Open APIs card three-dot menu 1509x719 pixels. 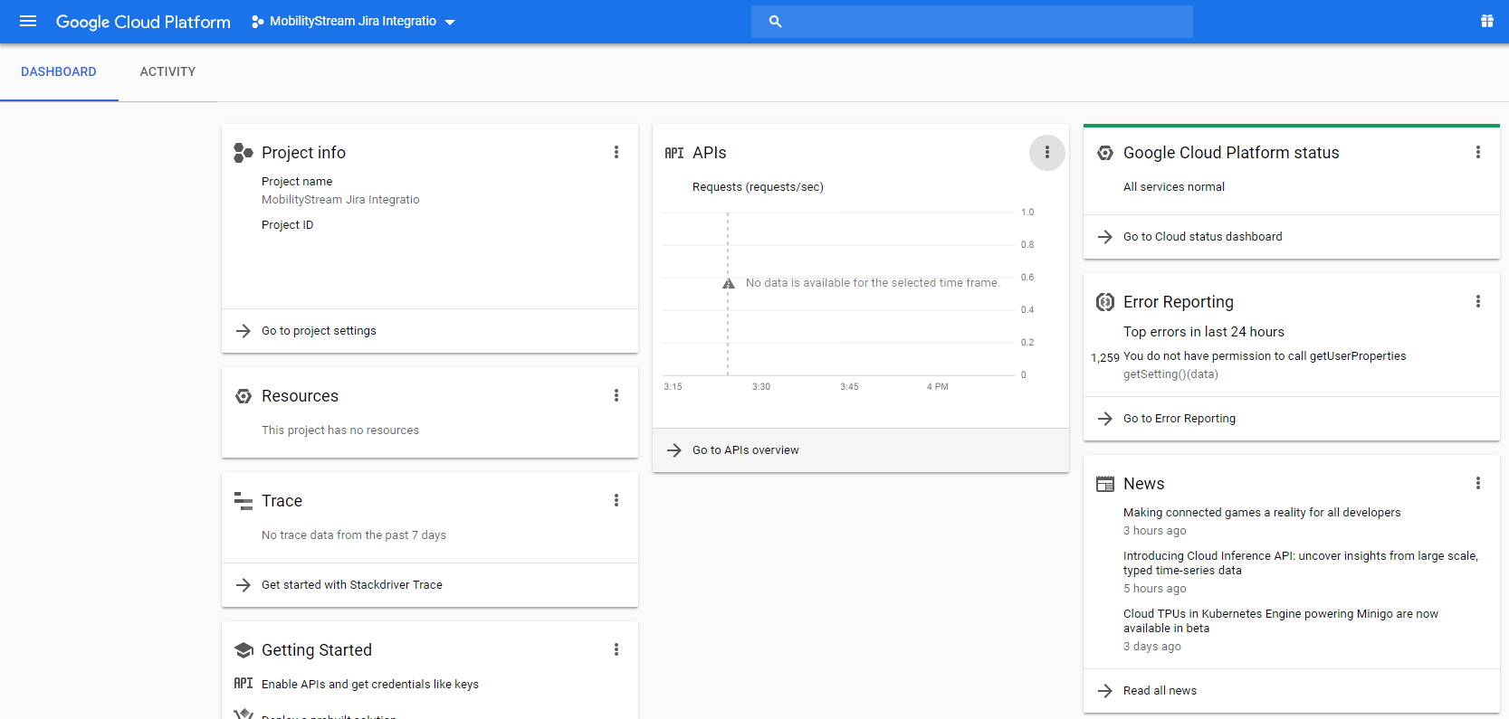[1046, 152]
